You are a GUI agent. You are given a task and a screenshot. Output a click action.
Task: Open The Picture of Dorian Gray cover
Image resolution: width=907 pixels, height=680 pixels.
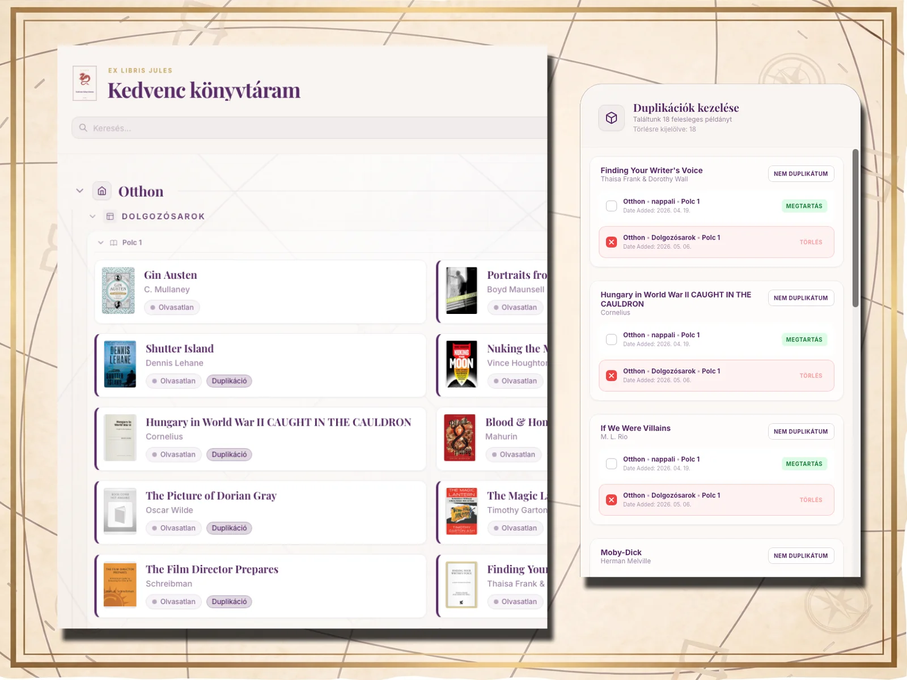120,511
